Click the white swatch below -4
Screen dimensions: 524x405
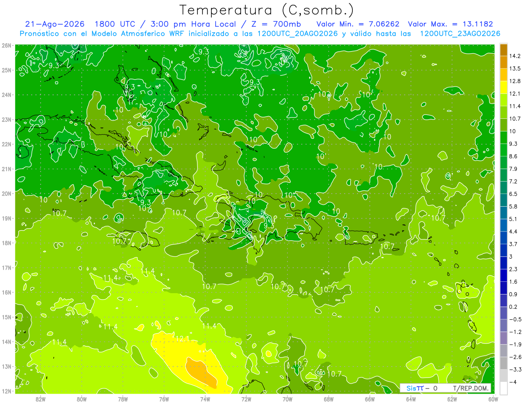point(503,388)
